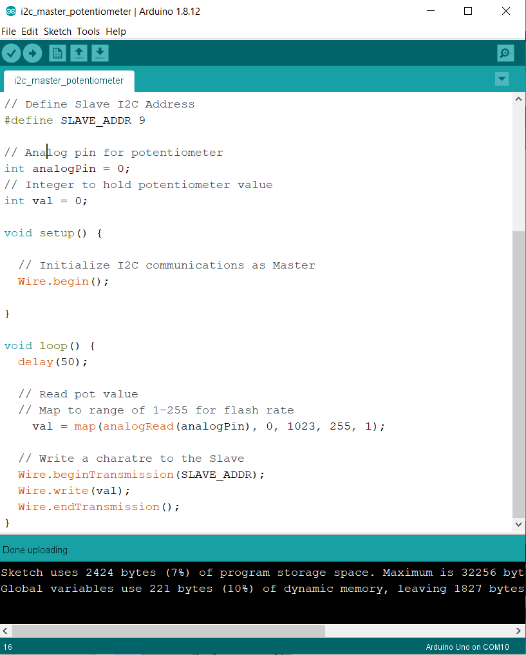Close the Arduino window
The width and height of the screenshot is (526, 655).
[x=505, y=12]
